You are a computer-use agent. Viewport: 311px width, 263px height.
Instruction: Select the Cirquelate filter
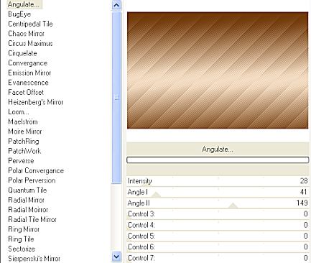point(22,53)
